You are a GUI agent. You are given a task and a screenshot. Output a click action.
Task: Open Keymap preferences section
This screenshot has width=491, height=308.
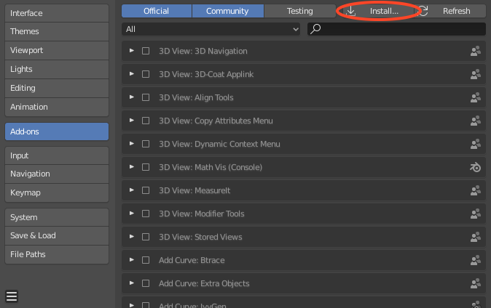tap(57, 192)
